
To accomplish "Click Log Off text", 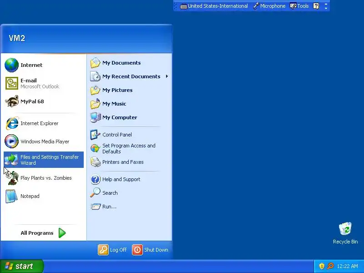I will click(118, 250).
